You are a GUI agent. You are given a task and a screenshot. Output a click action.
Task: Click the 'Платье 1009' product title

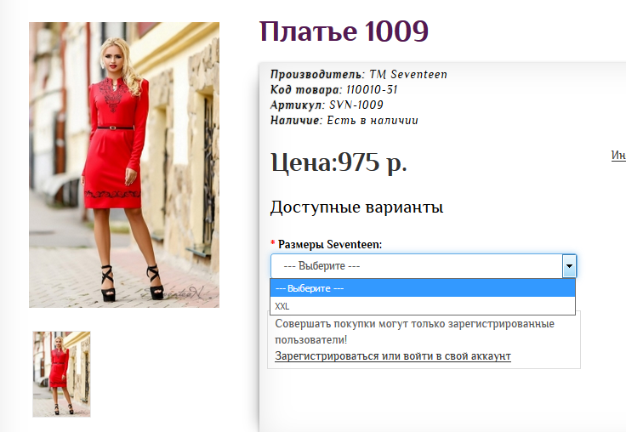(x=344, y=32)
